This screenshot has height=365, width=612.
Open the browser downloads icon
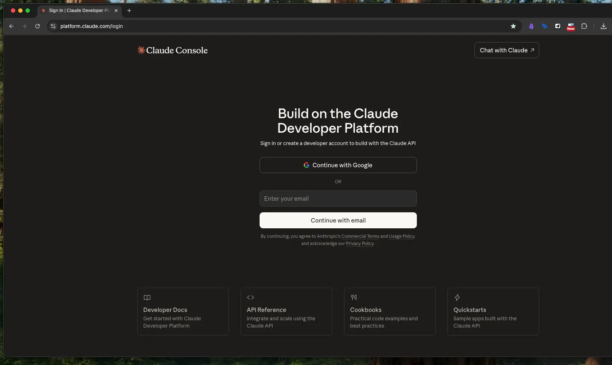[x=603, y=26]
